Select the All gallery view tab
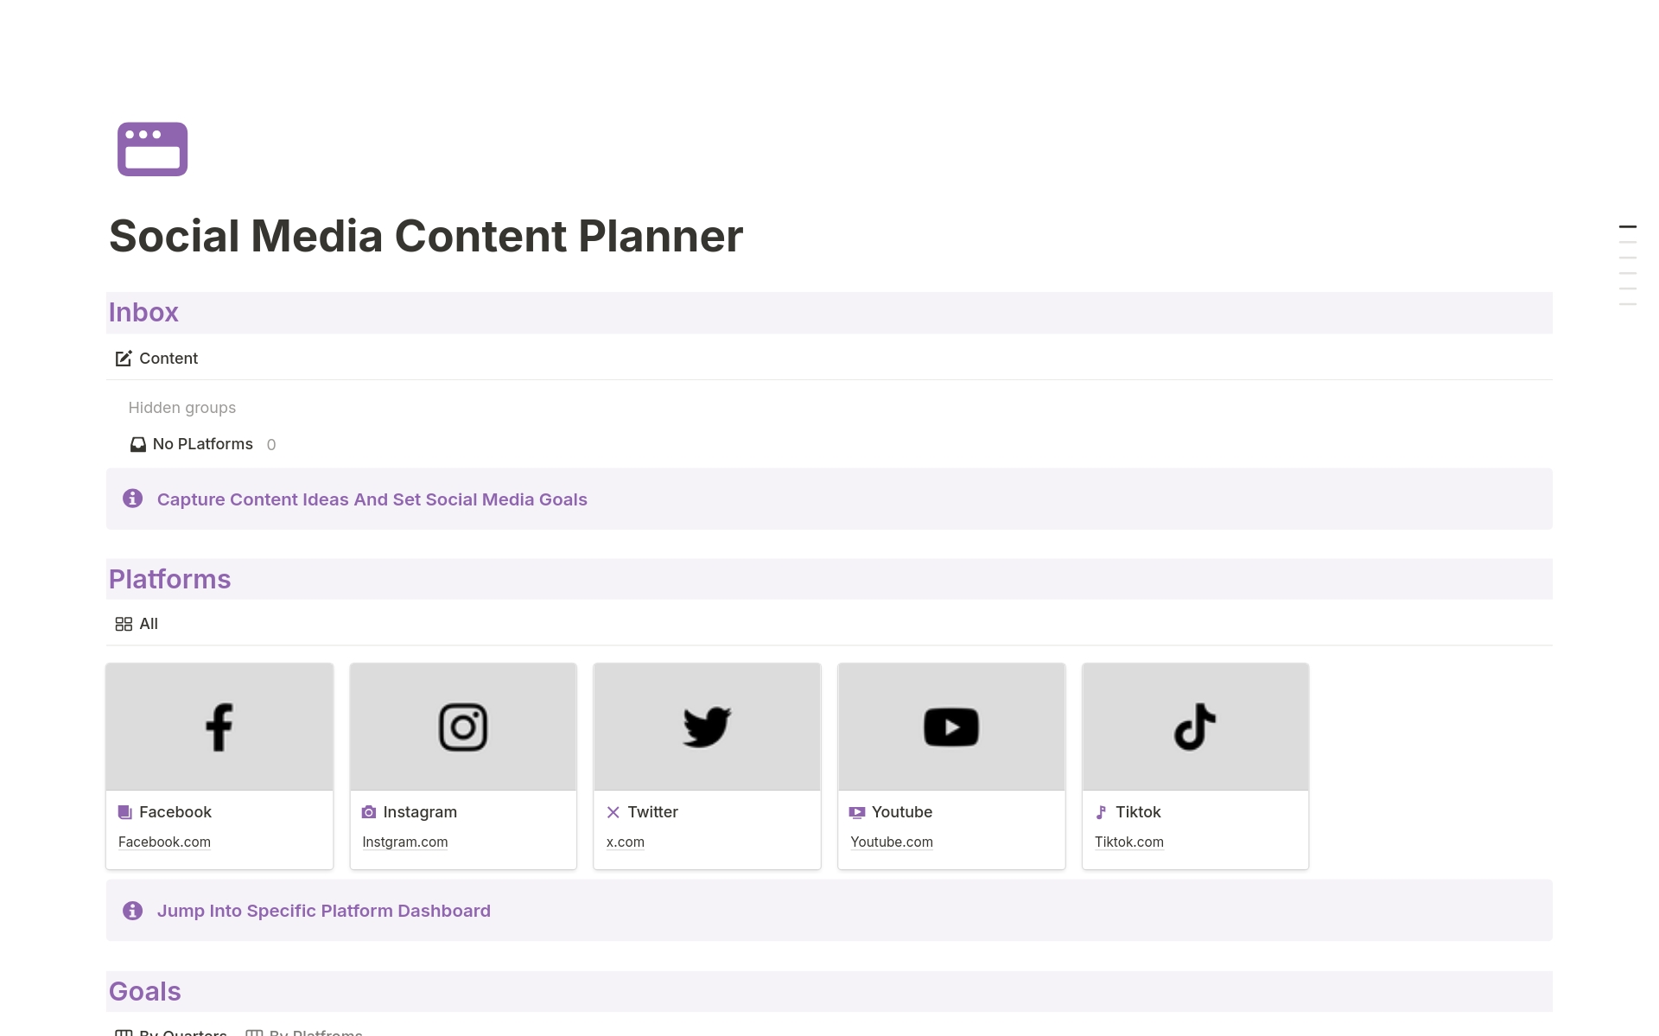 (x=137, y=624)
